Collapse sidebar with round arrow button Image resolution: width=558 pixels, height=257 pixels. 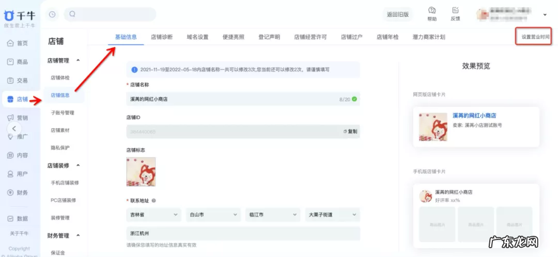14,128
